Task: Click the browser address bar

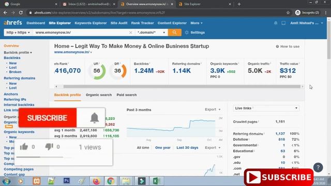Action: click(156, 12)
